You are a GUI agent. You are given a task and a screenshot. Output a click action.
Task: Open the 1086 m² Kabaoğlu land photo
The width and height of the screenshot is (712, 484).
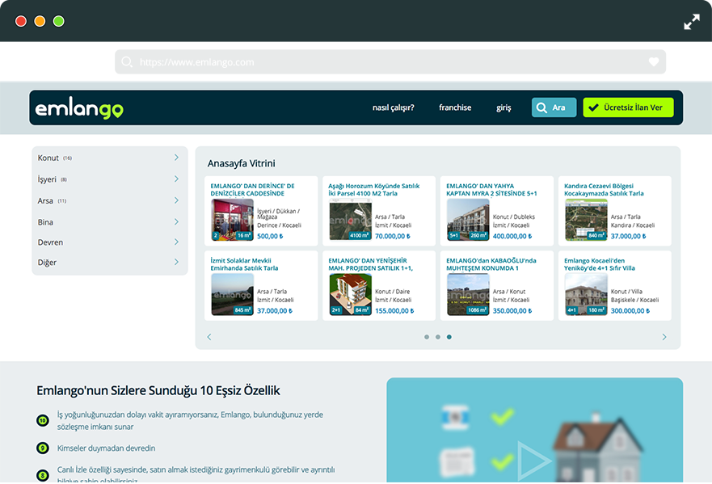click(468, 295)
